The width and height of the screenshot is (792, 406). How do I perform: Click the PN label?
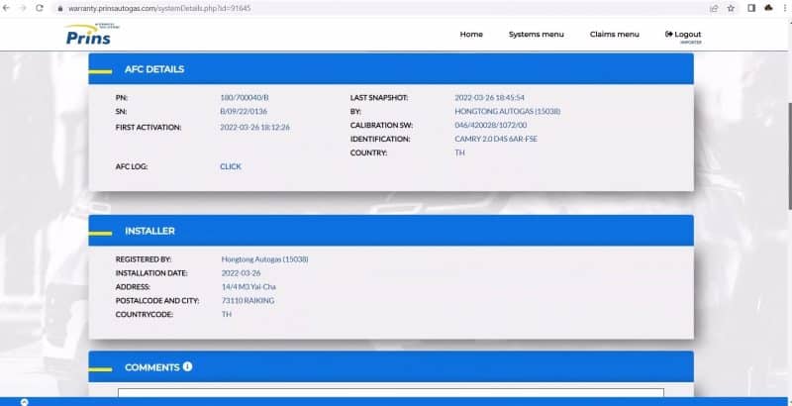click(x=121, y=97)
